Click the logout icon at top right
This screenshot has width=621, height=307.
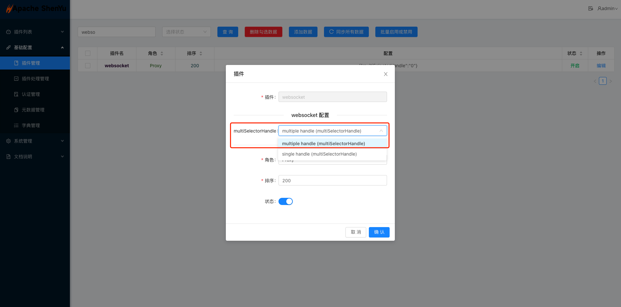coord(590,8)
